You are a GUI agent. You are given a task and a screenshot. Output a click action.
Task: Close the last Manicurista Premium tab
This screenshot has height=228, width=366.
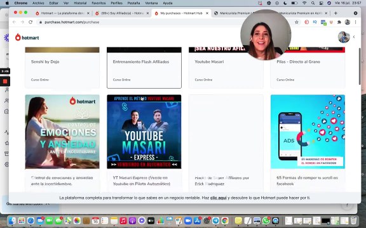(326, 13)
